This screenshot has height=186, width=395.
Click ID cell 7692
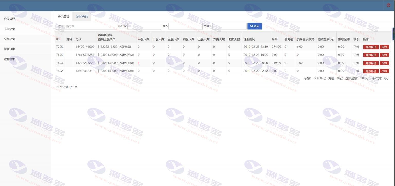(59, 71)
